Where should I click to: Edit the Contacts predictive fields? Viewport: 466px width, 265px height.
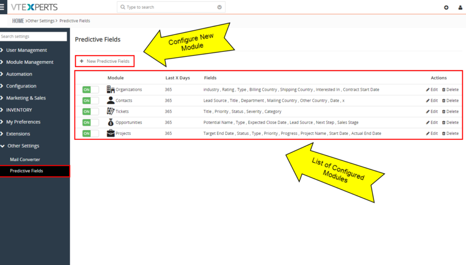(x=432, y=101)
